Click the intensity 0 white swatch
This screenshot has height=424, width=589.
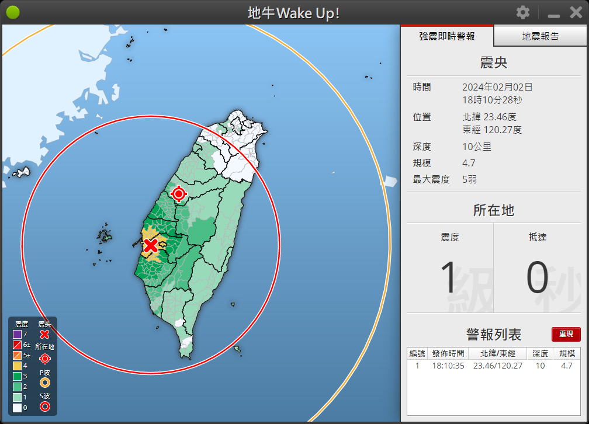coord(18,408)
